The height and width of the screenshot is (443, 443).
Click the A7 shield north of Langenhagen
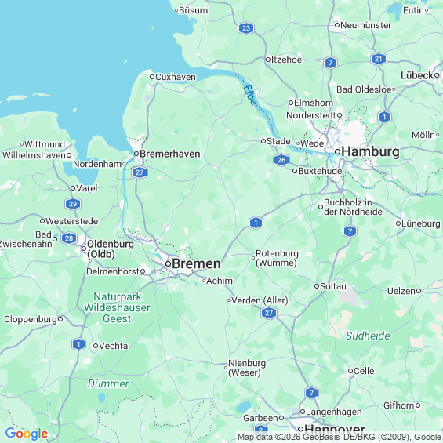point(311,393)
